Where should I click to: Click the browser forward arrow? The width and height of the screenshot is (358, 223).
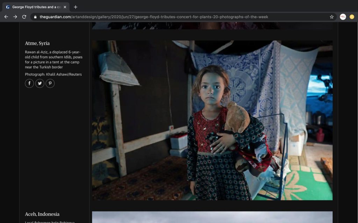[x=15, y=17]
